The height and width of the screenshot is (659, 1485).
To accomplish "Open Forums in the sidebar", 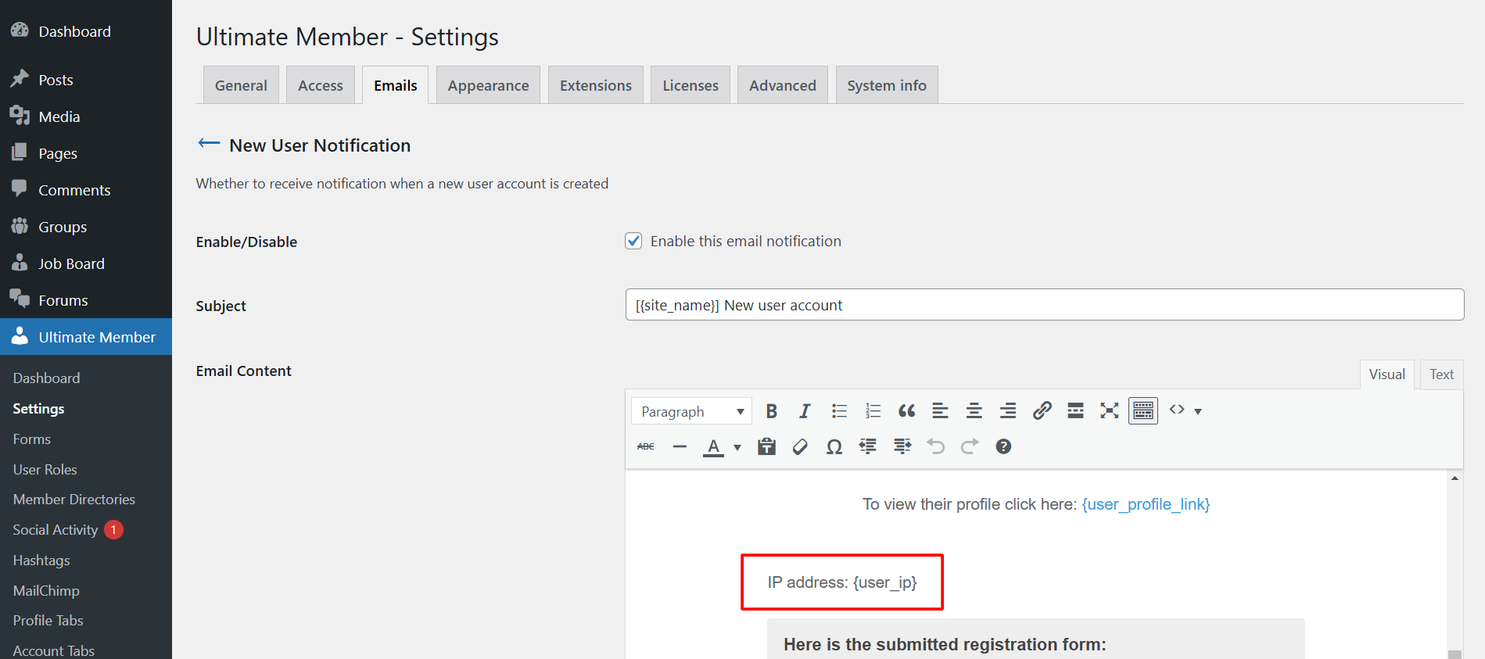I will [x=86, y=300].
